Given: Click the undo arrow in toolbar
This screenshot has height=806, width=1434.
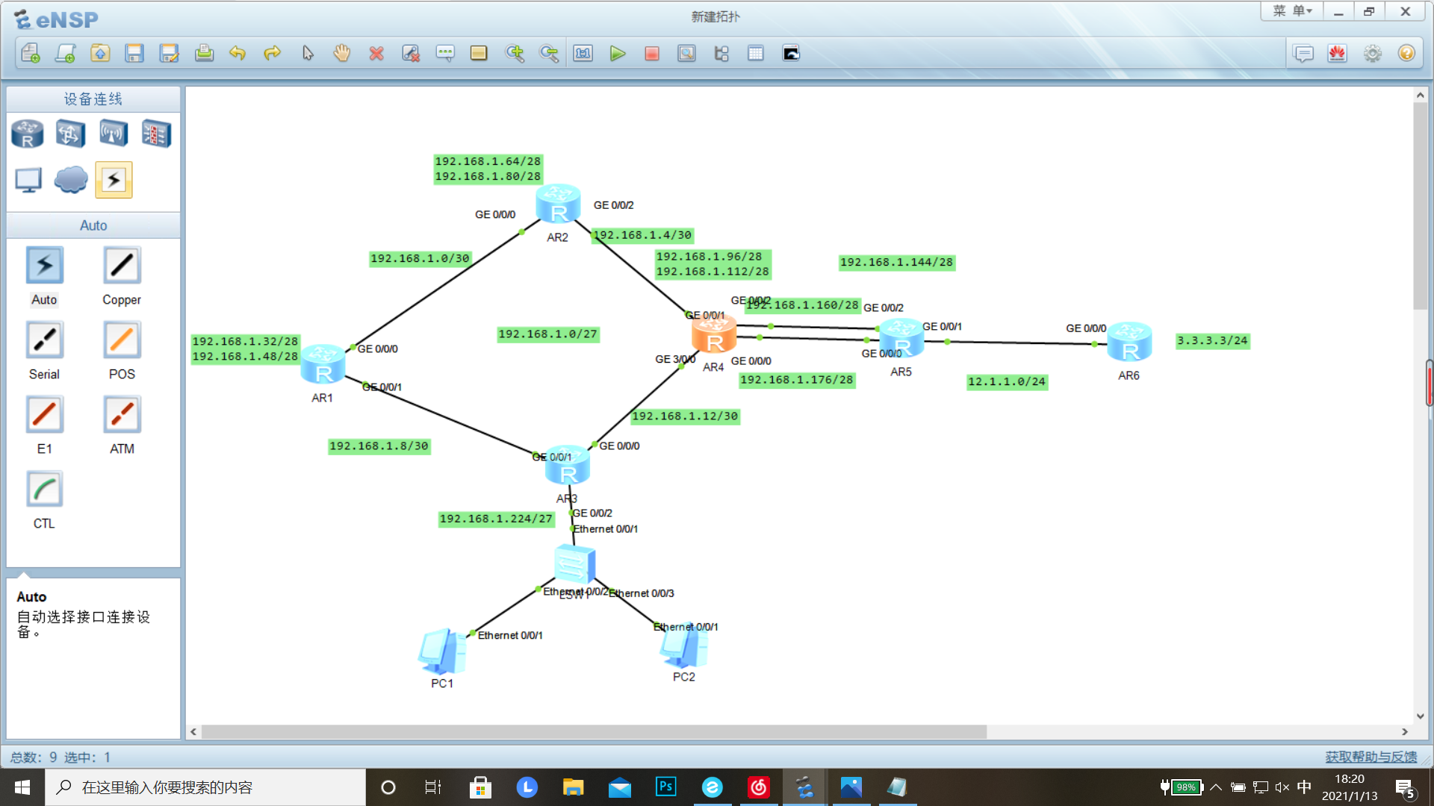Looking at the screenshot, I should pyautogui.click(x=238, y=54).
